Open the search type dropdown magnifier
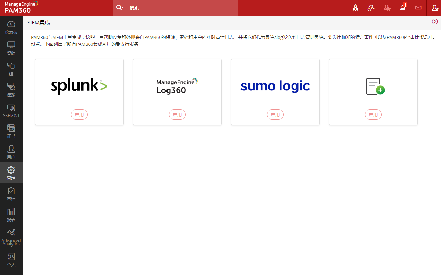 pyautogui.click(x=120, y=8)
